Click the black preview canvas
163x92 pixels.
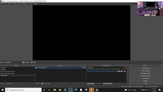(x=81, y=33)
